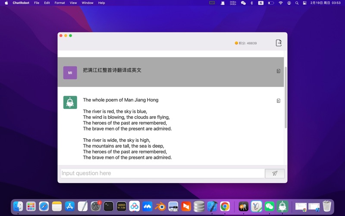Viewport: 345px width, 216px height.
Task: Open the Apple menu
Action: coord(6,3)
